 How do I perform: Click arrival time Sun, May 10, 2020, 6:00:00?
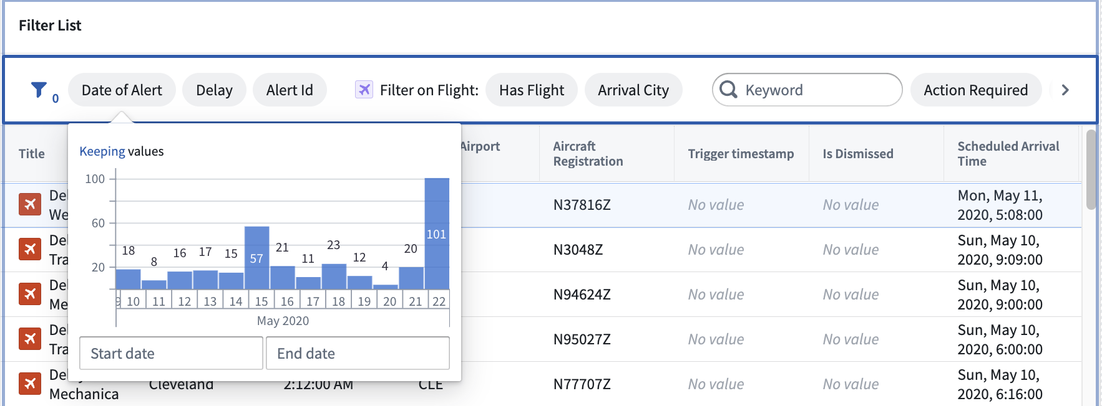[x=1000, y=339]
